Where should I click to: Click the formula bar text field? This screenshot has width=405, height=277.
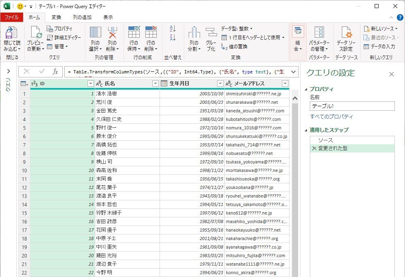177,72
